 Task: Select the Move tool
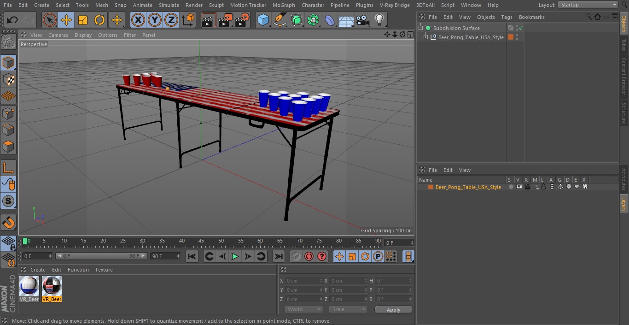point(66,20)
